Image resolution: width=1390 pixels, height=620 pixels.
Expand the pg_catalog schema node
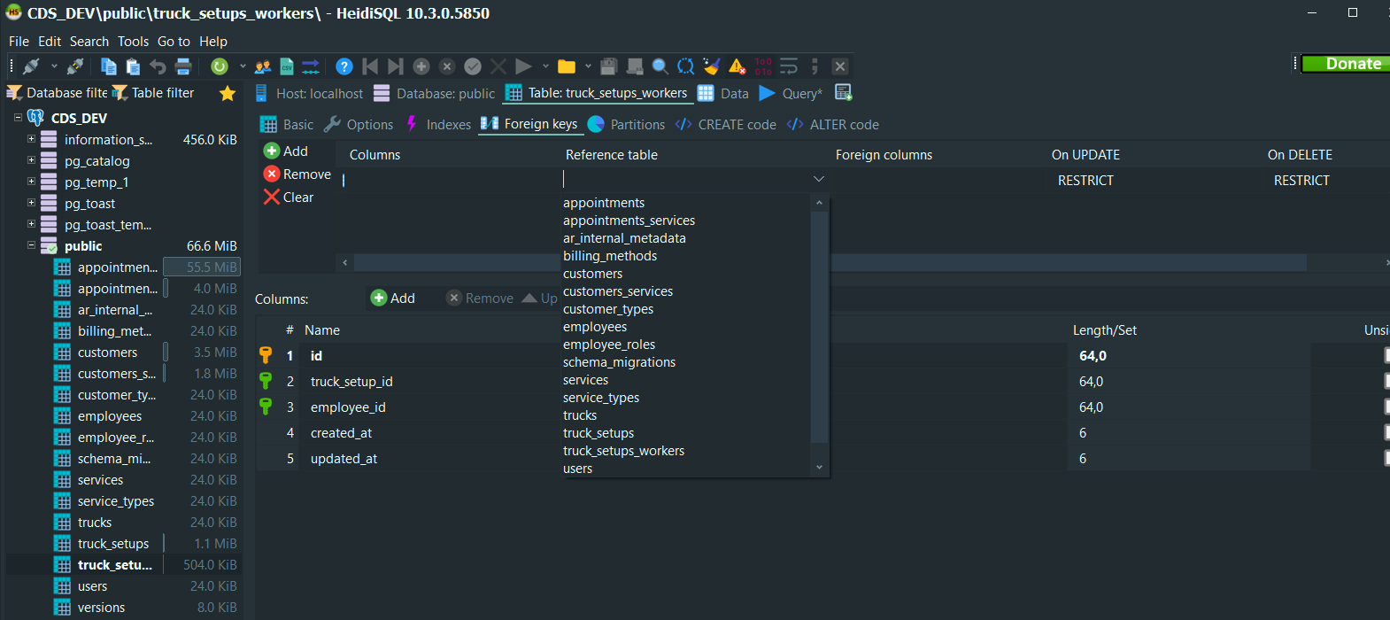[31, 160]
